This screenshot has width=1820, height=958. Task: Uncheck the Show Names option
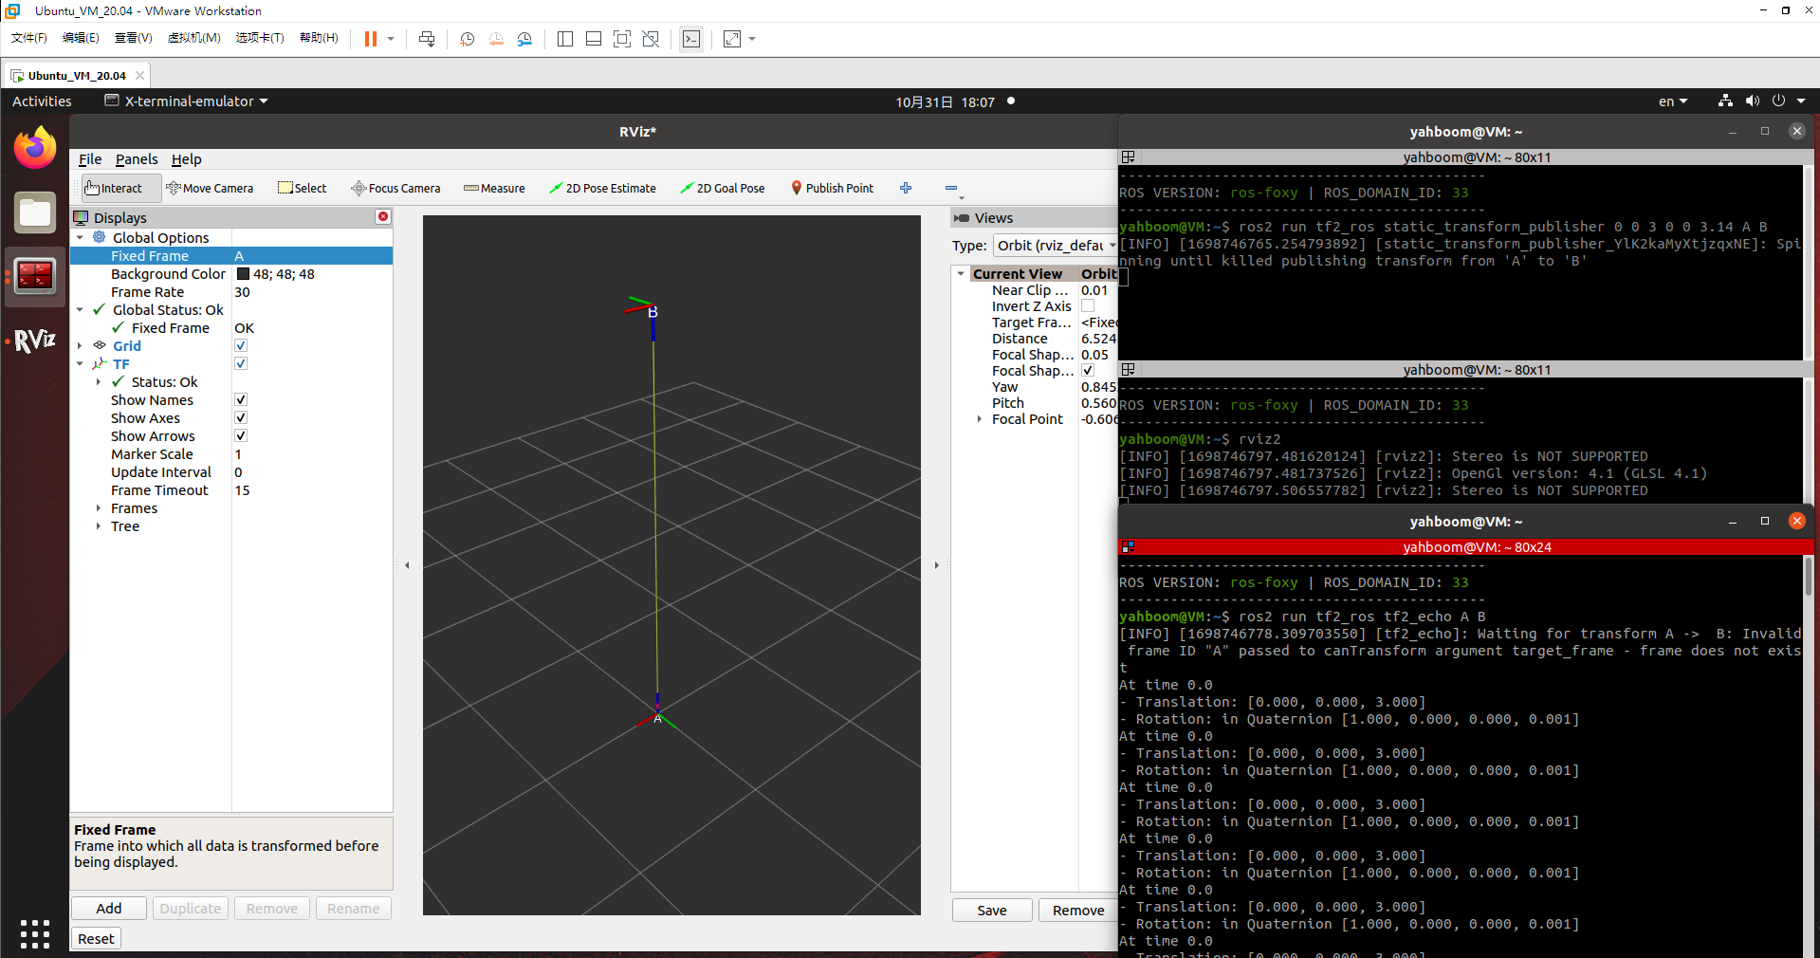pyautogui.click(x=241, y=400)
